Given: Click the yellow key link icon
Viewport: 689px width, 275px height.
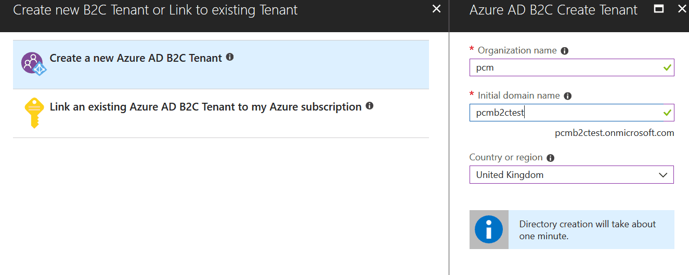Looking at the screenshot, I should pyautogui.click(x=34, y=113).
